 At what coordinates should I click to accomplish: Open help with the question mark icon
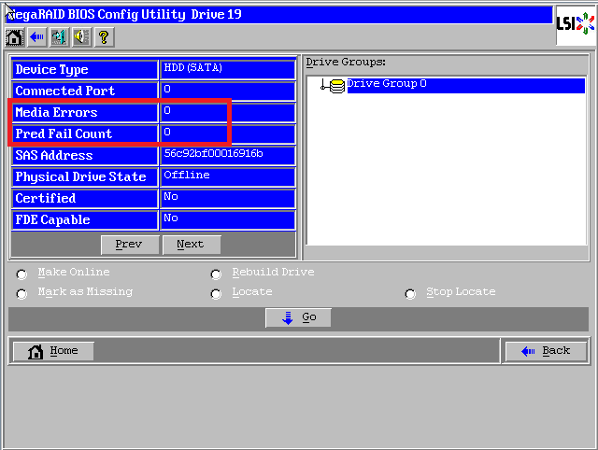pyautogui.click(x=104, y=37)
